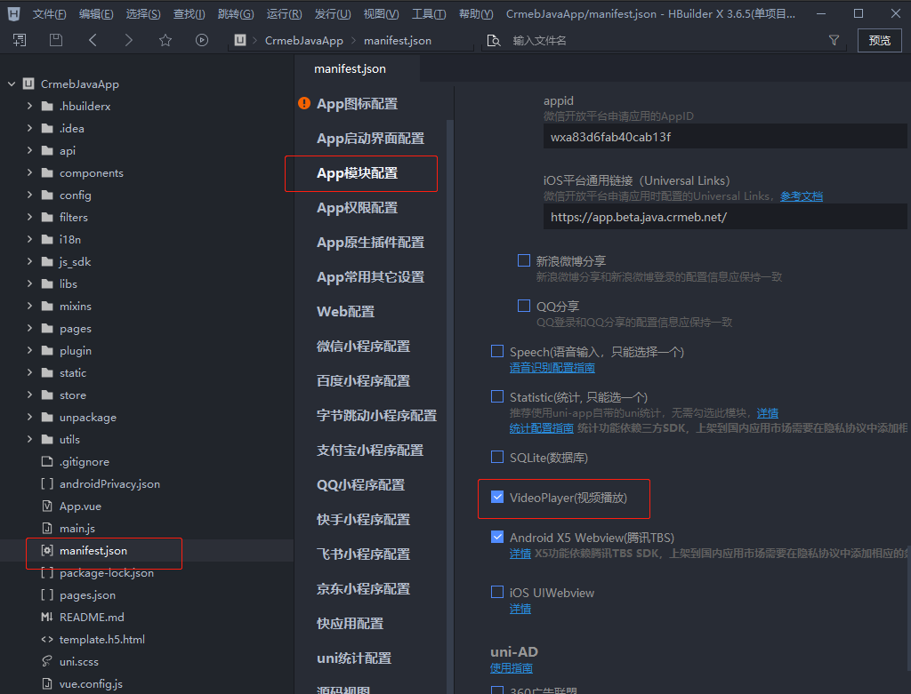This screenshot has width=911, height=694.
Task: Expand the api folder
Action: (29, 150)
